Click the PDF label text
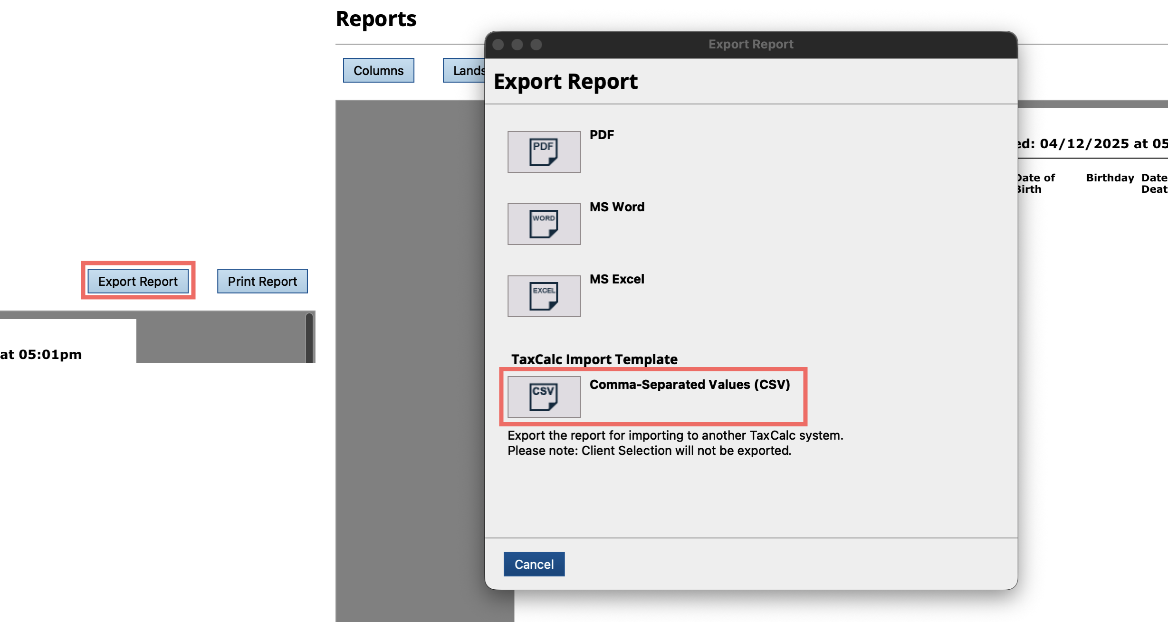1168x622 pixels. [602, 135]
